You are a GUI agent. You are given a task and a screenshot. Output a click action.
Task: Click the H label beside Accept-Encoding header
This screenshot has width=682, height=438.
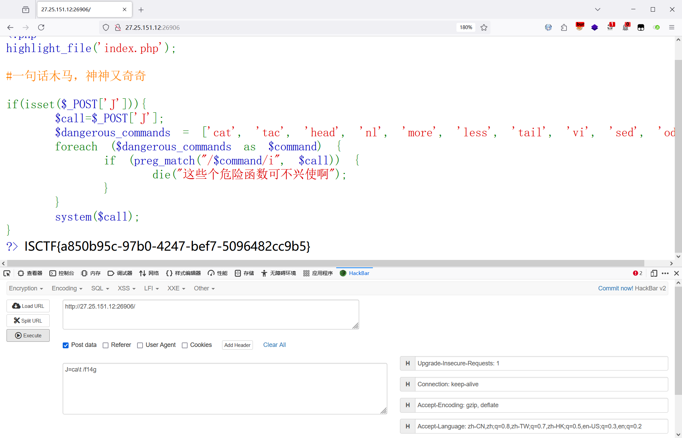(407, 405)
